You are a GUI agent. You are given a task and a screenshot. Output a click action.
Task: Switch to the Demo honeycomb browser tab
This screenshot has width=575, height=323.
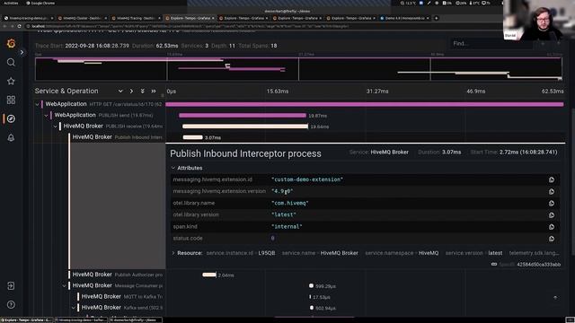coord(405,18)
